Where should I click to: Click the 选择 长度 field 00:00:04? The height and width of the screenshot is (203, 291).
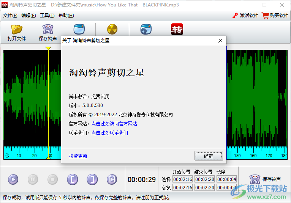[226, 179]
